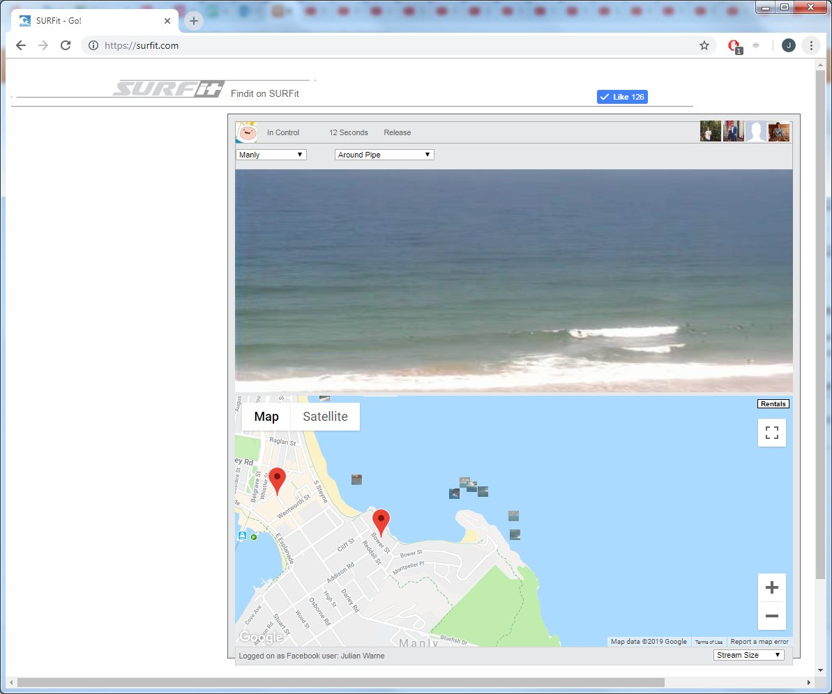Click the blank silhouette user thumbnail
Image resolution: width=832 pixels, height=694 pixels.
pos(756,132)
